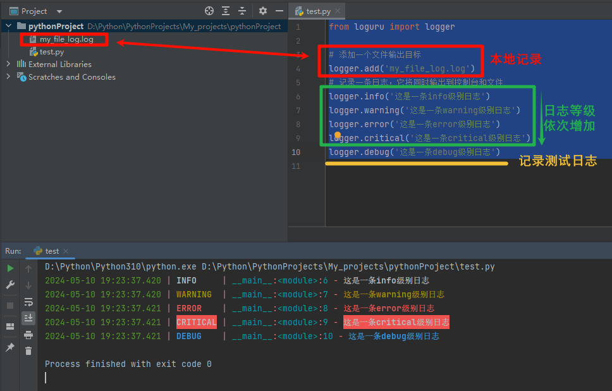Open Project panel settings gear
The image size is (612, 391).
pos(263,11)
